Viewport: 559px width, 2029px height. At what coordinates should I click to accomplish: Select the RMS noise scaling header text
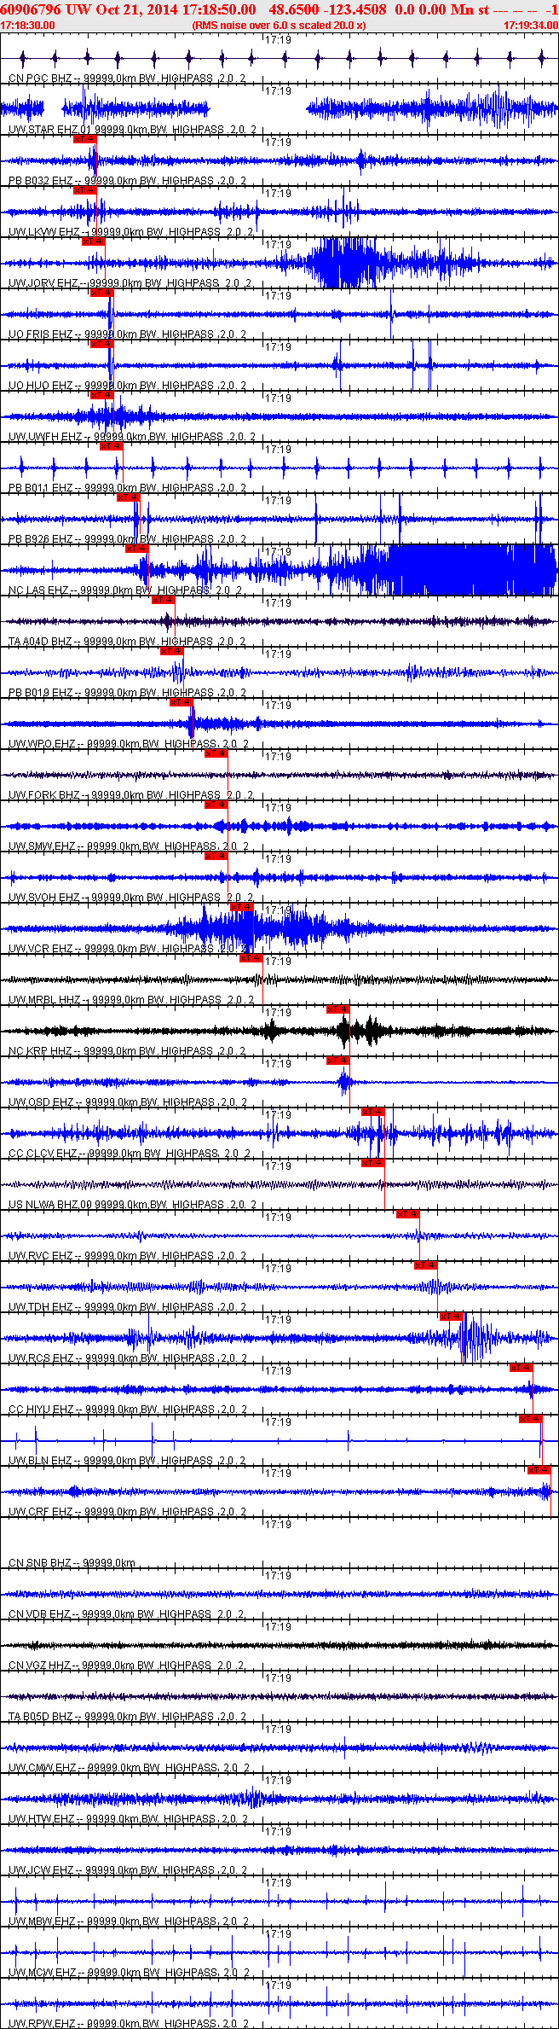pos(279,25)
